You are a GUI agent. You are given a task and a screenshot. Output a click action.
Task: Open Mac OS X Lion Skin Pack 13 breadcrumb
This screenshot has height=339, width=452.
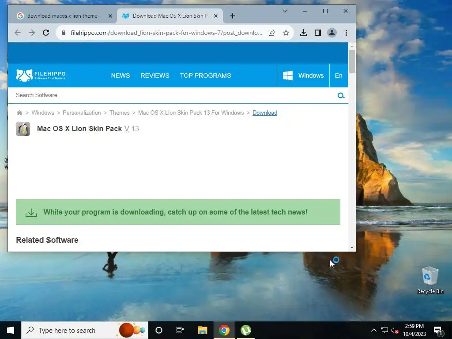[x=191, y=113]
